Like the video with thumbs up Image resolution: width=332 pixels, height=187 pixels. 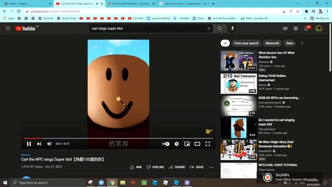click(x=136, y=167)
